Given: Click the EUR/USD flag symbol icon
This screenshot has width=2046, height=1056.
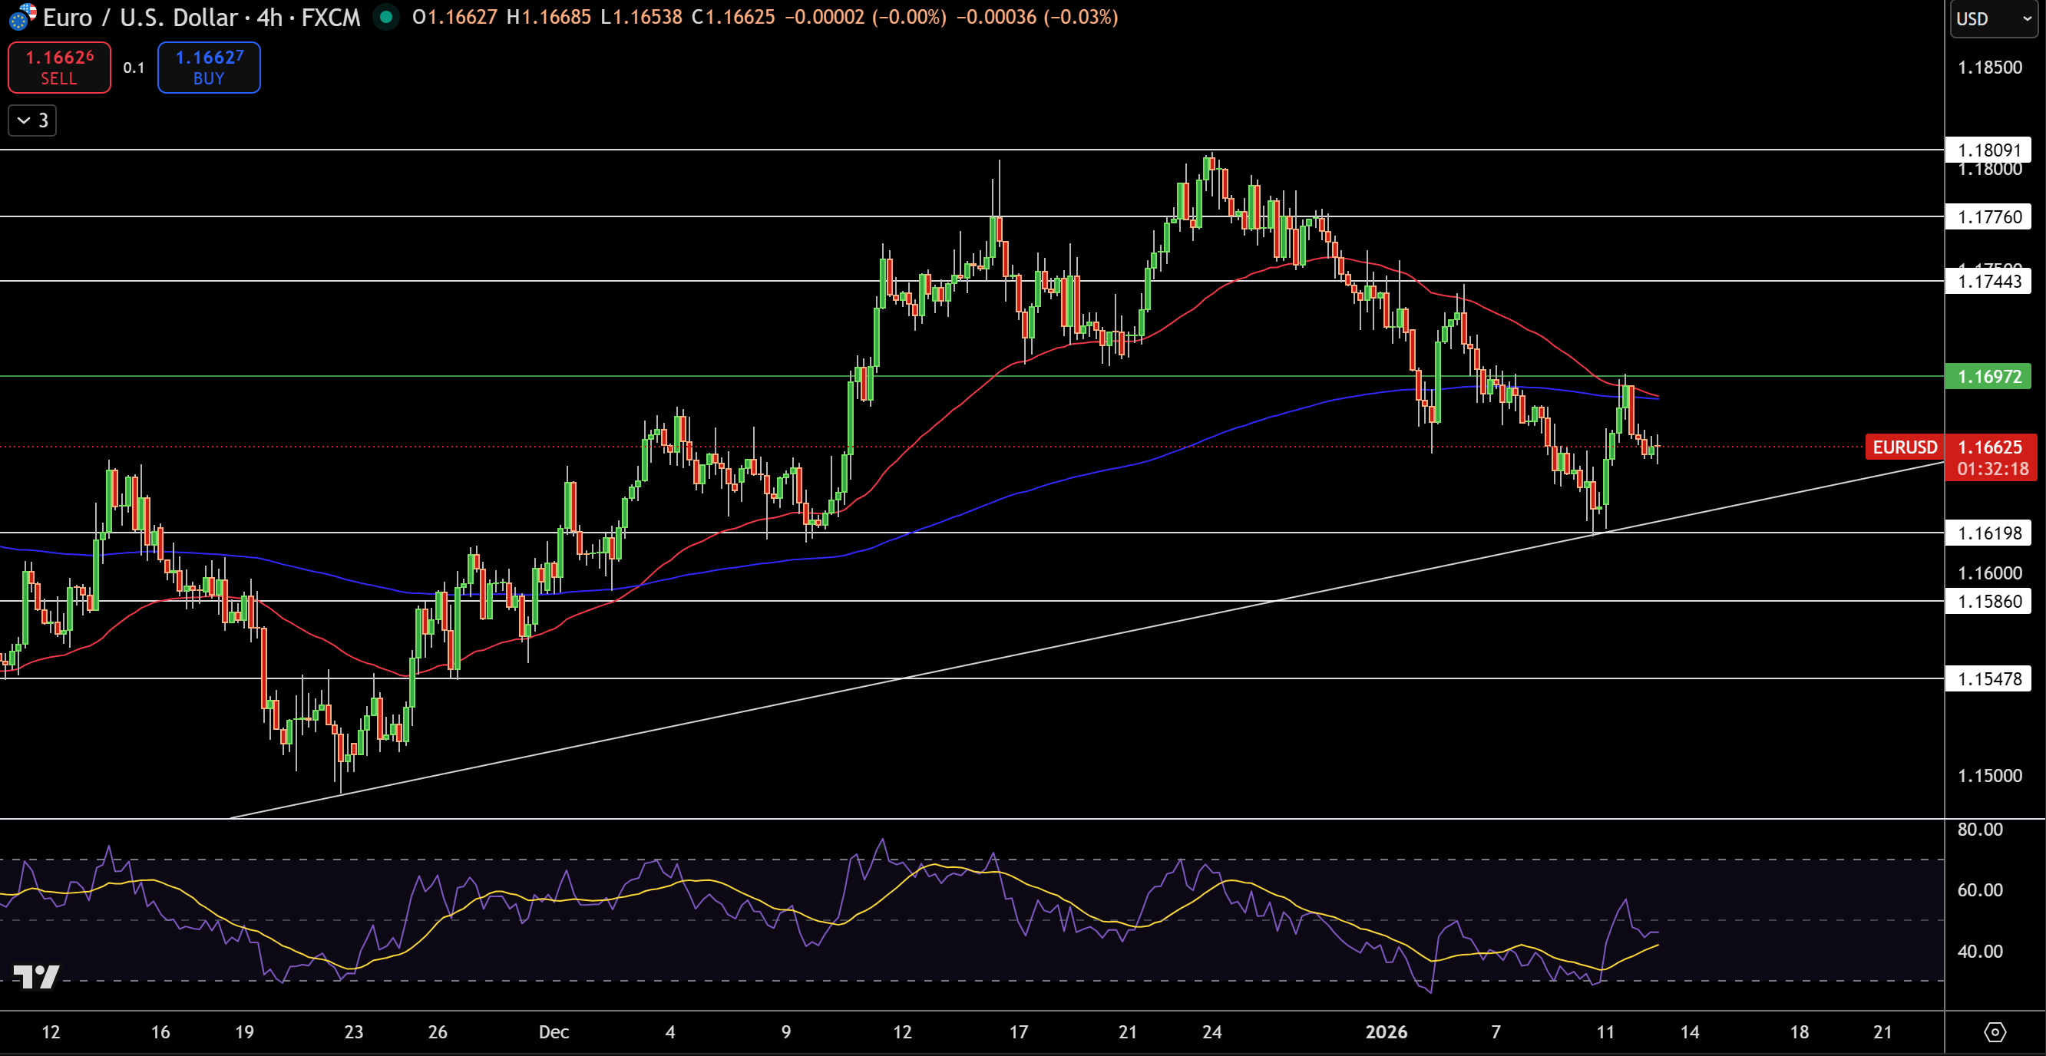Looking at the screenshot, I should [x=21, y=17].
